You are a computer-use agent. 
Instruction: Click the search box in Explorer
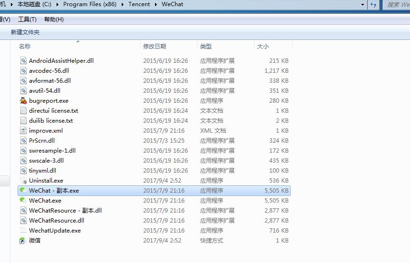click(x=397, y=4)
